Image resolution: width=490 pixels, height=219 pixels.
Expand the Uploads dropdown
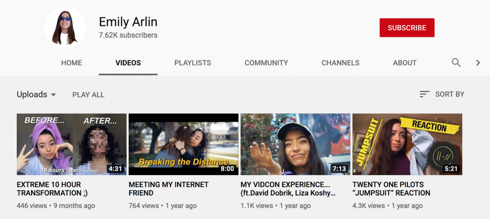(x=36, y=95)
